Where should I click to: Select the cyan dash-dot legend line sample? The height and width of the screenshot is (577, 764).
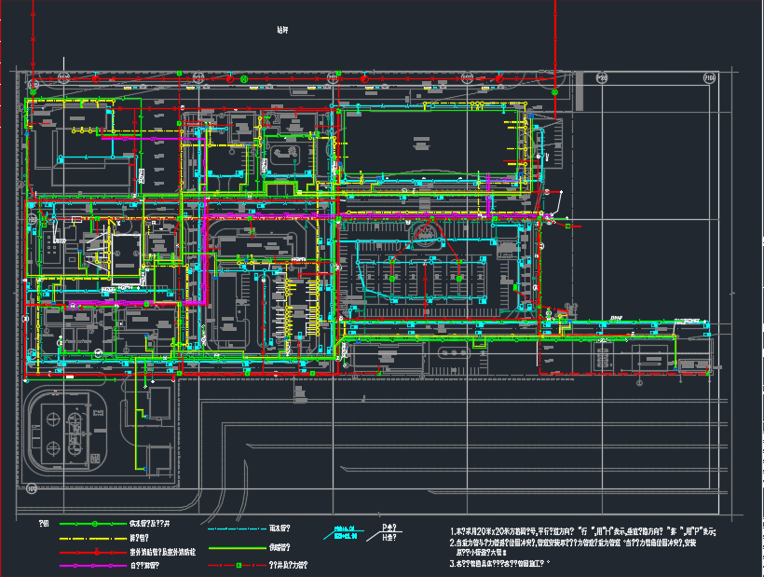237,529
